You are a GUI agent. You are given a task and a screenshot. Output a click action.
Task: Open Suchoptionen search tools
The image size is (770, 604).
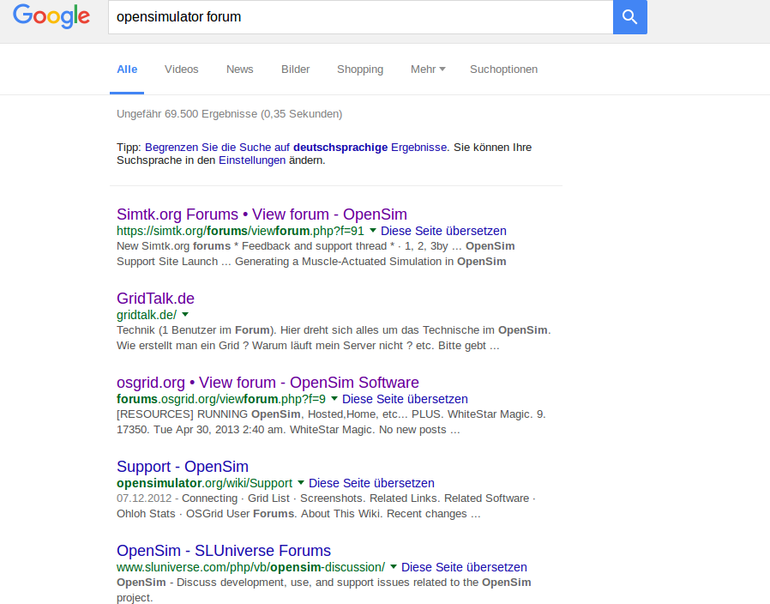click(x=503, y=69)
